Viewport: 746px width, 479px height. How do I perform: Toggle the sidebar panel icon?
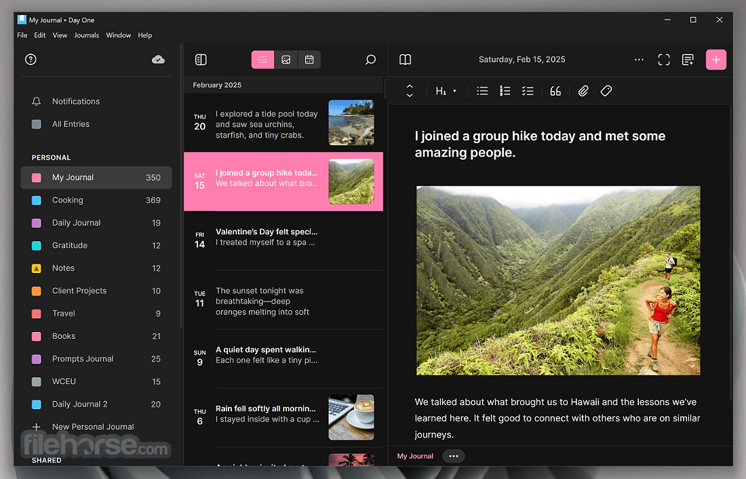click(201, 60)
